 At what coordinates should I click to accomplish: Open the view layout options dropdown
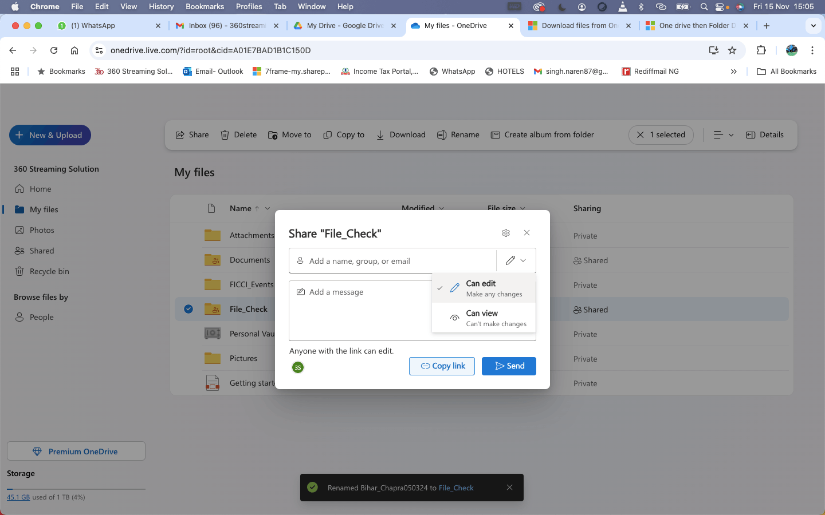coord(723,135)
